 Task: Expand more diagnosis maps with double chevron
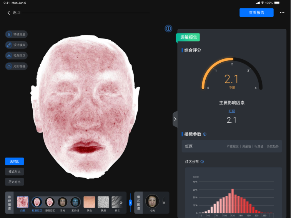point(121,203)
